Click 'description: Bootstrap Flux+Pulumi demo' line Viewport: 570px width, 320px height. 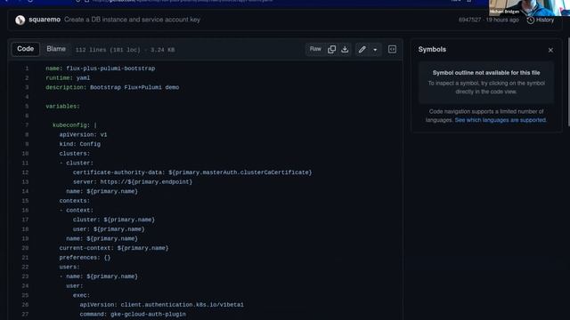(x=112, y=87)
